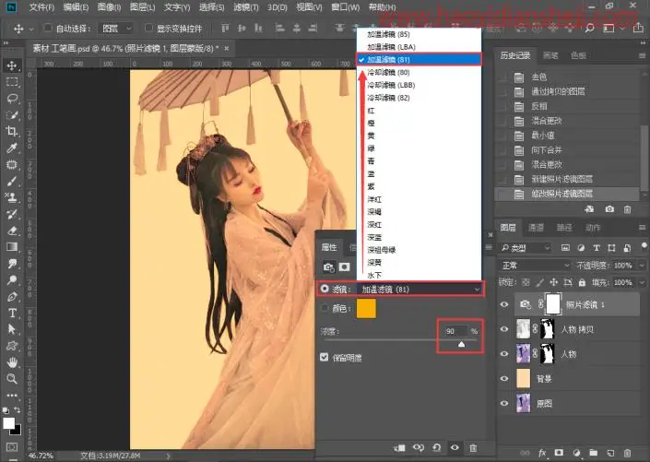The width and height of the screenshot is (650, 462).
Task: Toggle the 自动选择 checkbox
Action: coord(48,28)
